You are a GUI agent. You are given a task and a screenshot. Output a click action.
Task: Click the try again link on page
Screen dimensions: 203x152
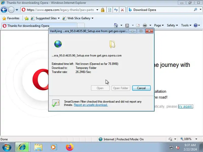[185, 106]
